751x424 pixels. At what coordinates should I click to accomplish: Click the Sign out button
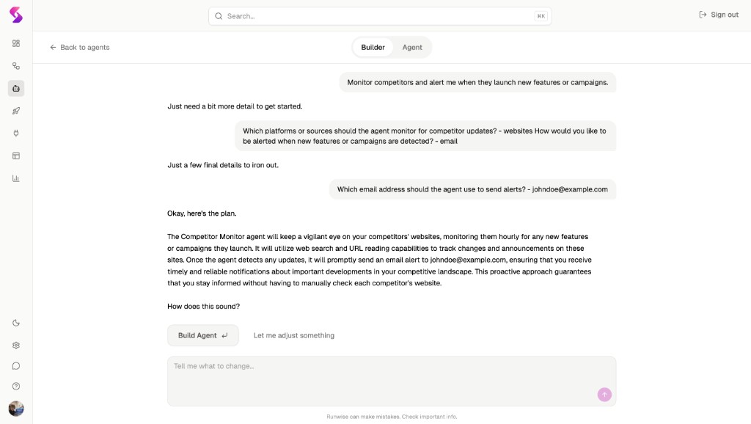[x=719, y=15]
